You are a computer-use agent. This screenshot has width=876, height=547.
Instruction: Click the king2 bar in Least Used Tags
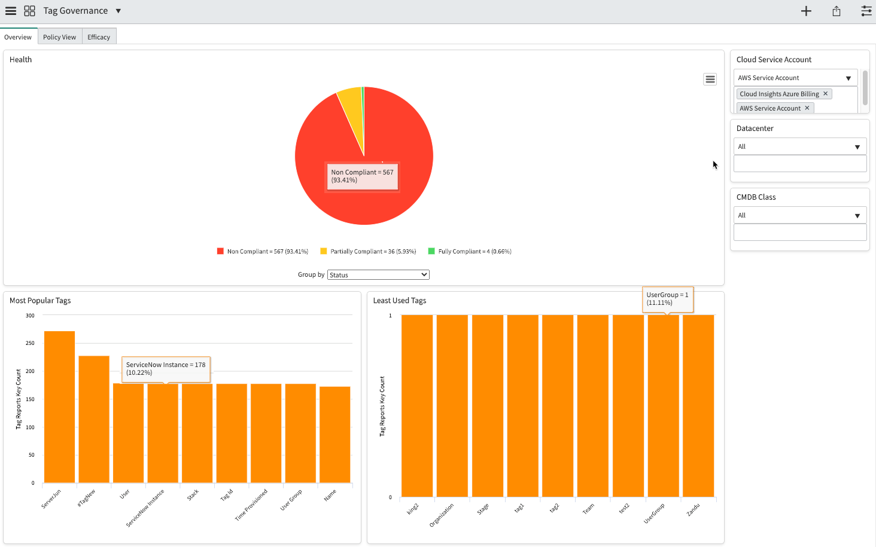tap(417, 406)
